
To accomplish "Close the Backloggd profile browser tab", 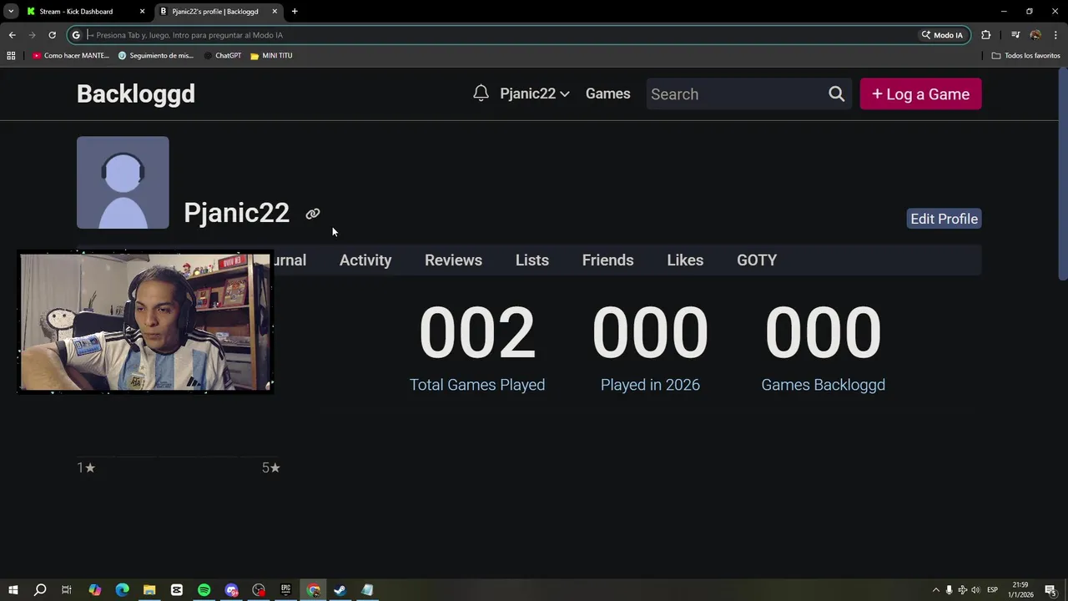I will pos(275,12).
